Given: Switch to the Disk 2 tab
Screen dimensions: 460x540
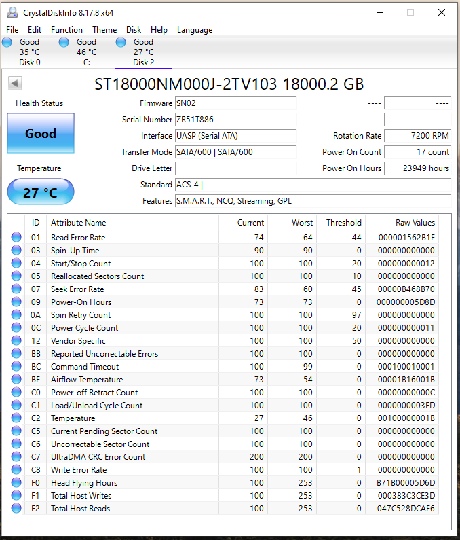Looking at the screenshot, I should click(x=143, y=52).
